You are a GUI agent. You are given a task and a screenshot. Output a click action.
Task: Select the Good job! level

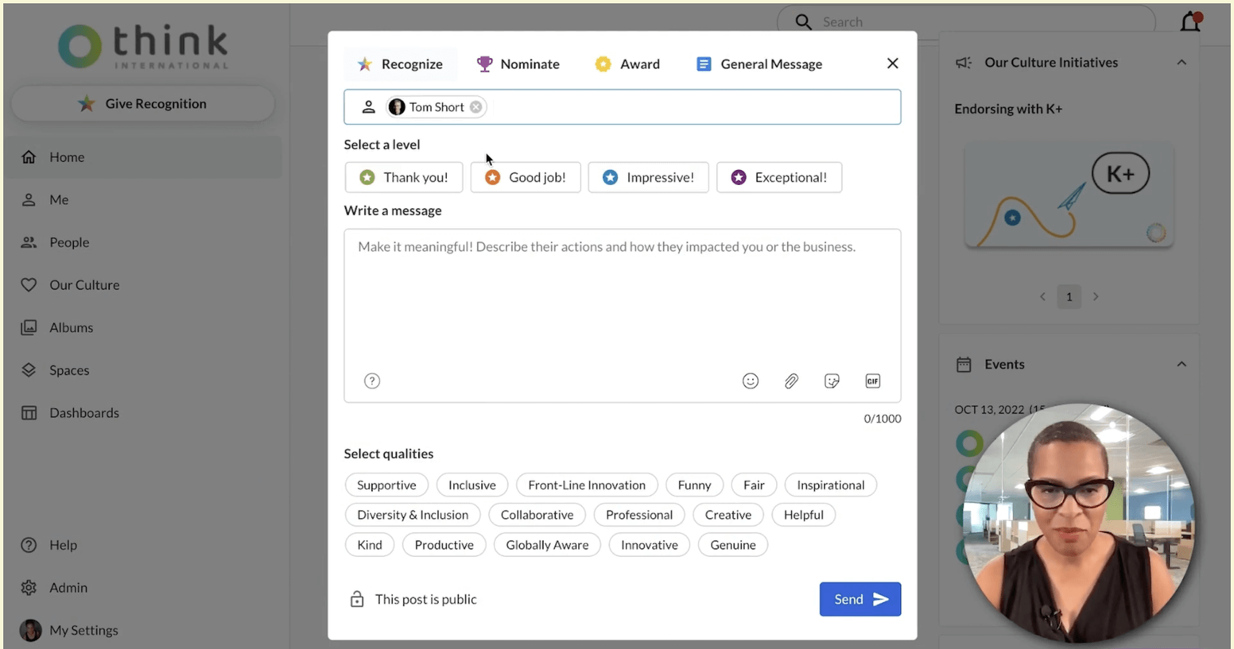point(526,177)
